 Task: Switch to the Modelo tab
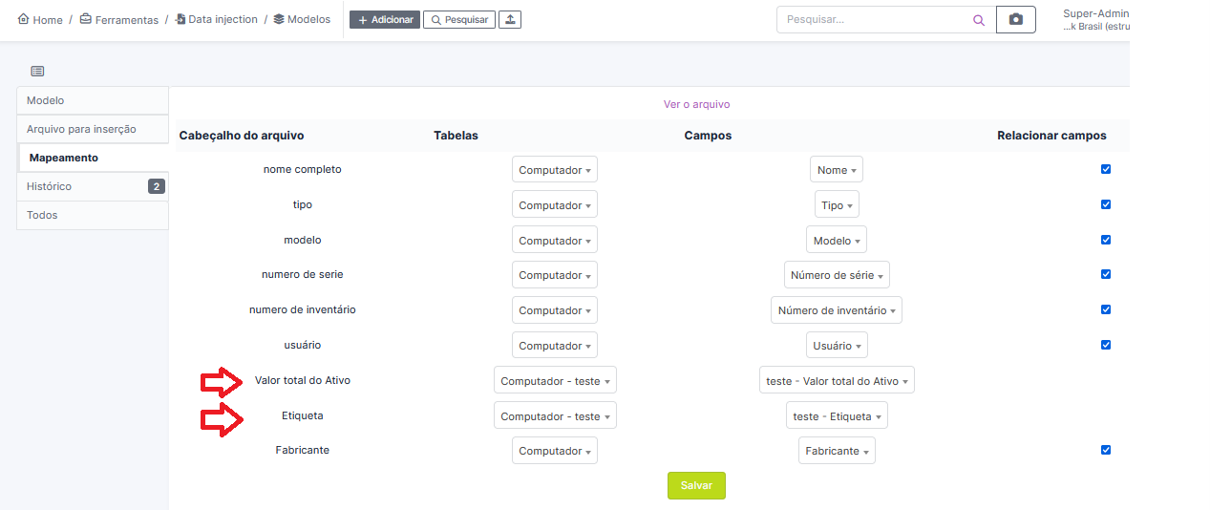[x=93, y=100]
